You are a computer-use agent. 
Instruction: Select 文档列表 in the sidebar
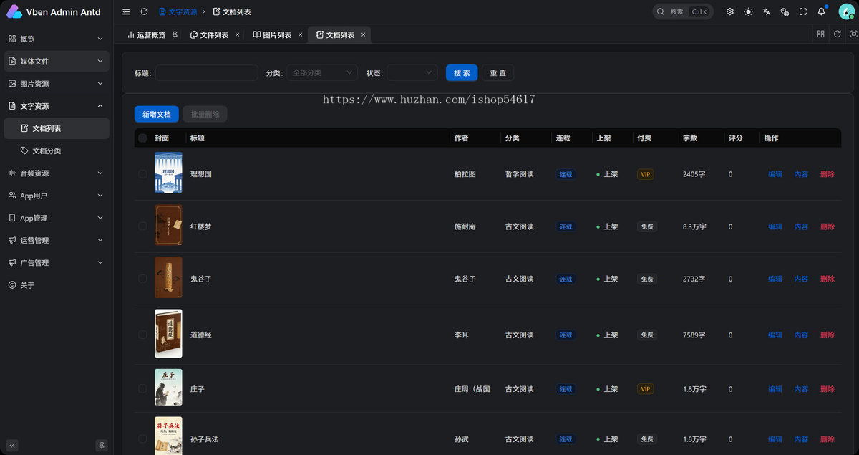click(57, 128)
